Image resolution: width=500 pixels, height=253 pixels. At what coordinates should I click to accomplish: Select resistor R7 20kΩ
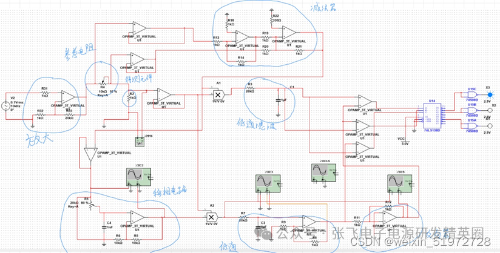pos(243,217)
